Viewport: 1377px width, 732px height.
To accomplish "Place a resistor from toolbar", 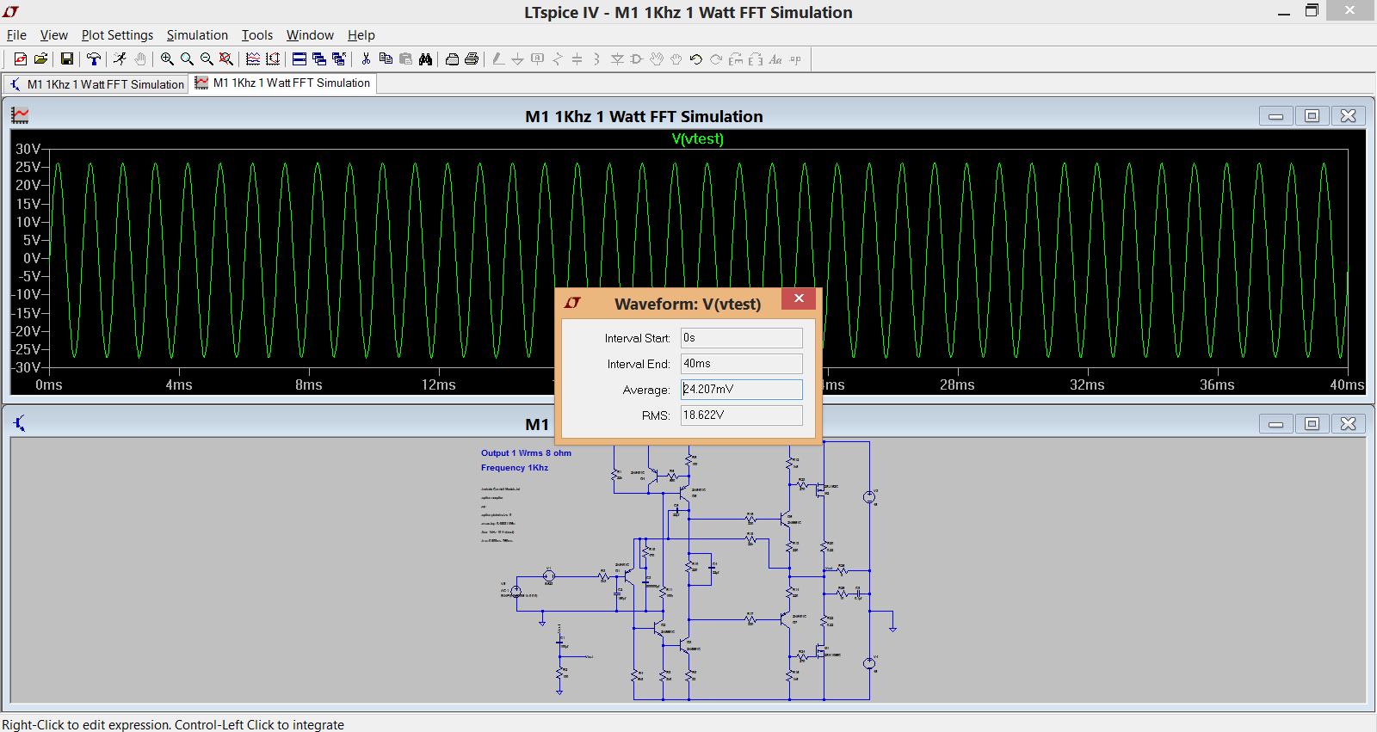I will coord(558,59).
